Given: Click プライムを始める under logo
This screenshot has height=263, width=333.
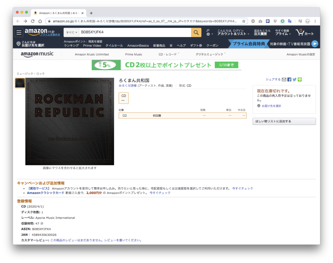Looking at the screenshot, I should click(x=50, y=34).
